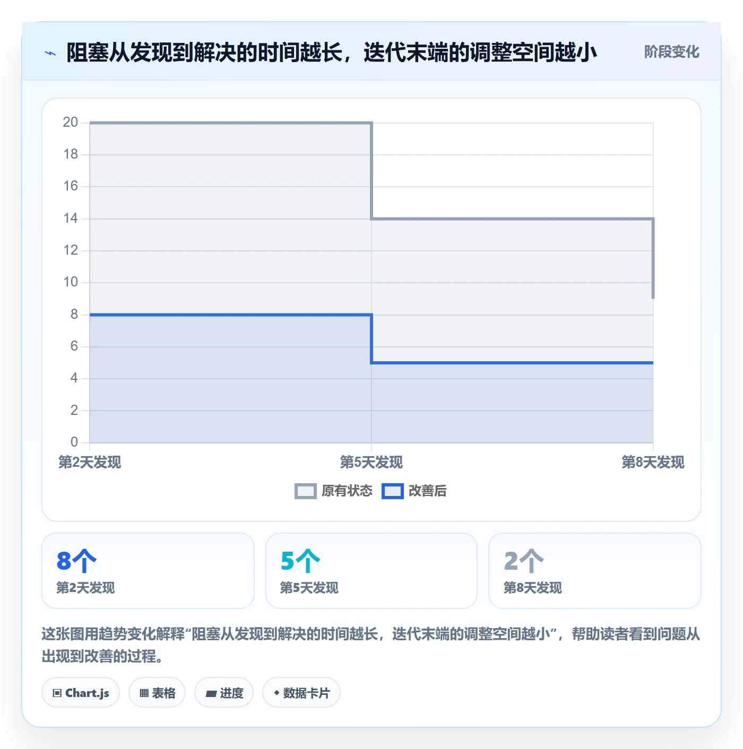Open the 2个 第8天发现 data card
Screen dimensions: 743x749
[595, 571]
